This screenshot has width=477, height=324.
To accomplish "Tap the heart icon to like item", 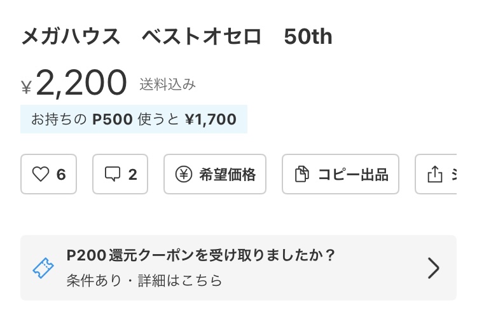I will pos(40,174).
